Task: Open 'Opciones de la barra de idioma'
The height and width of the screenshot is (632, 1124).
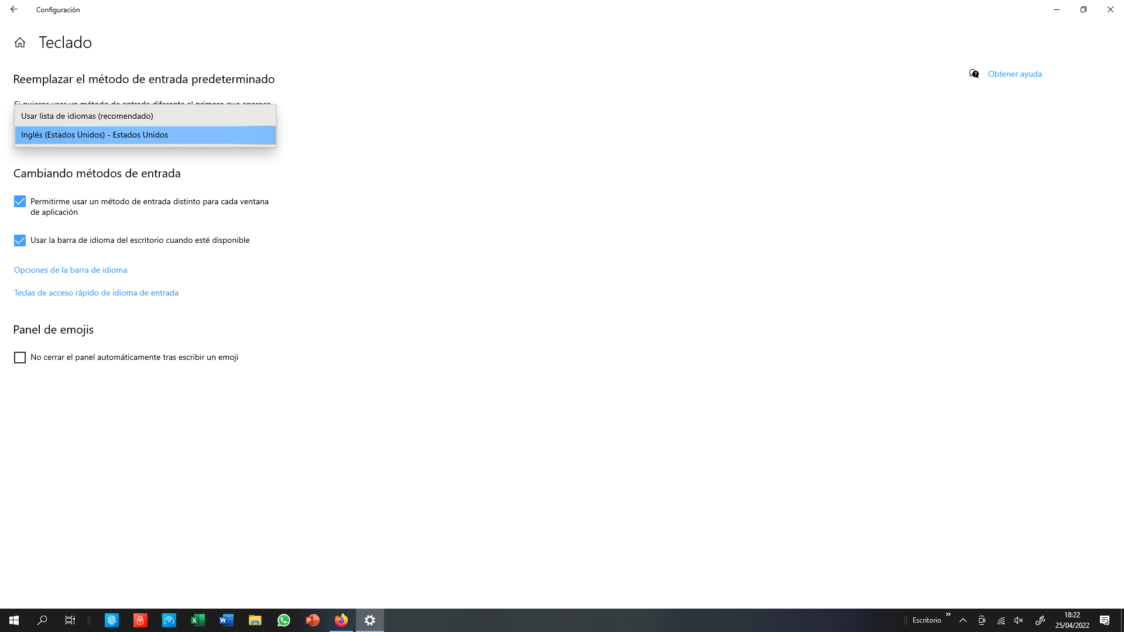Action: (x=70, y=270)
